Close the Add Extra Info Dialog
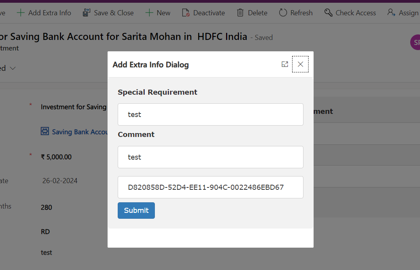The height and width of the screenshot is (270, 420). click(x=300, y=64)
